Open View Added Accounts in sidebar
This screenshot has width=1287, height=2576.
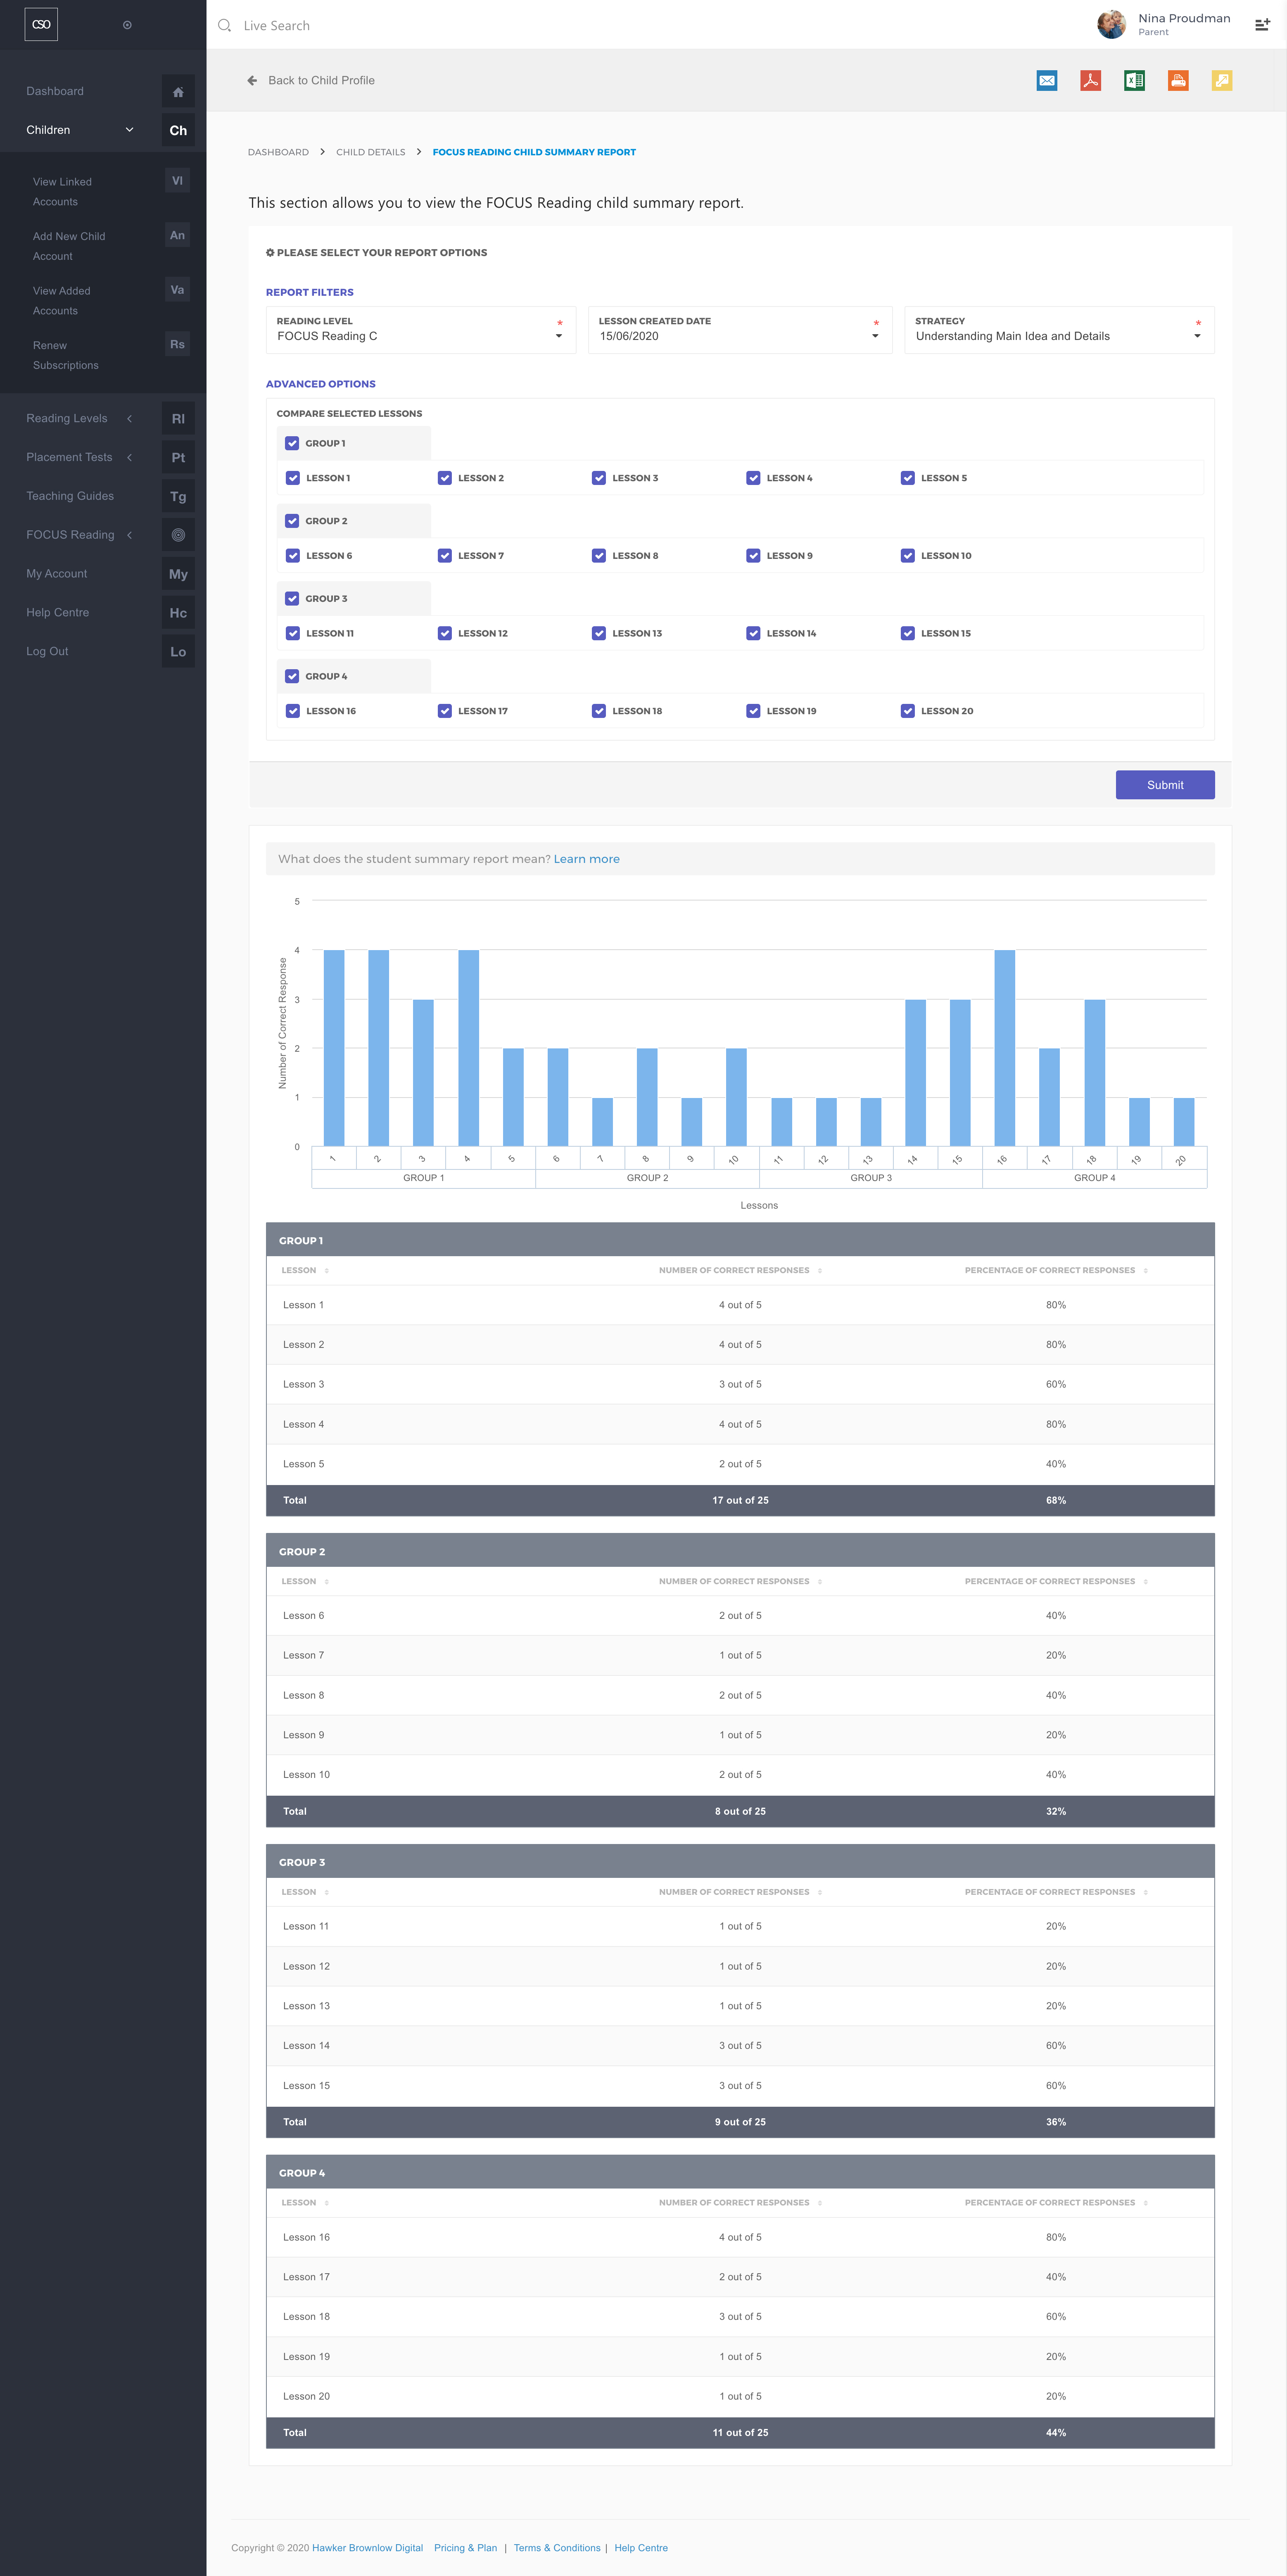[62, 301]
